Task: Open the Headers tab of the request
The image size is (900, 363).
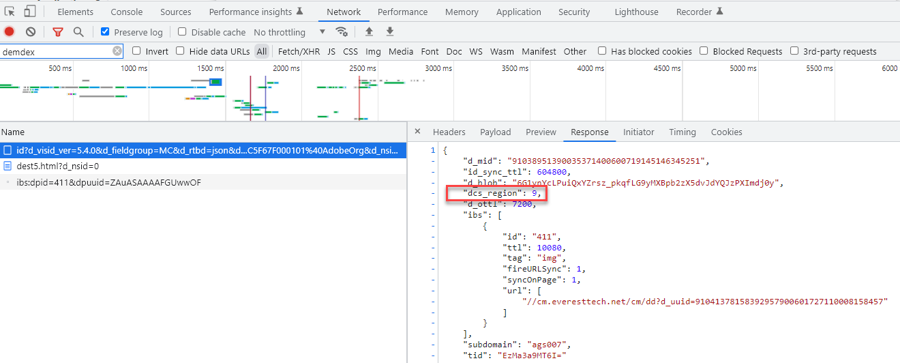Action: [x=449, y=132]
